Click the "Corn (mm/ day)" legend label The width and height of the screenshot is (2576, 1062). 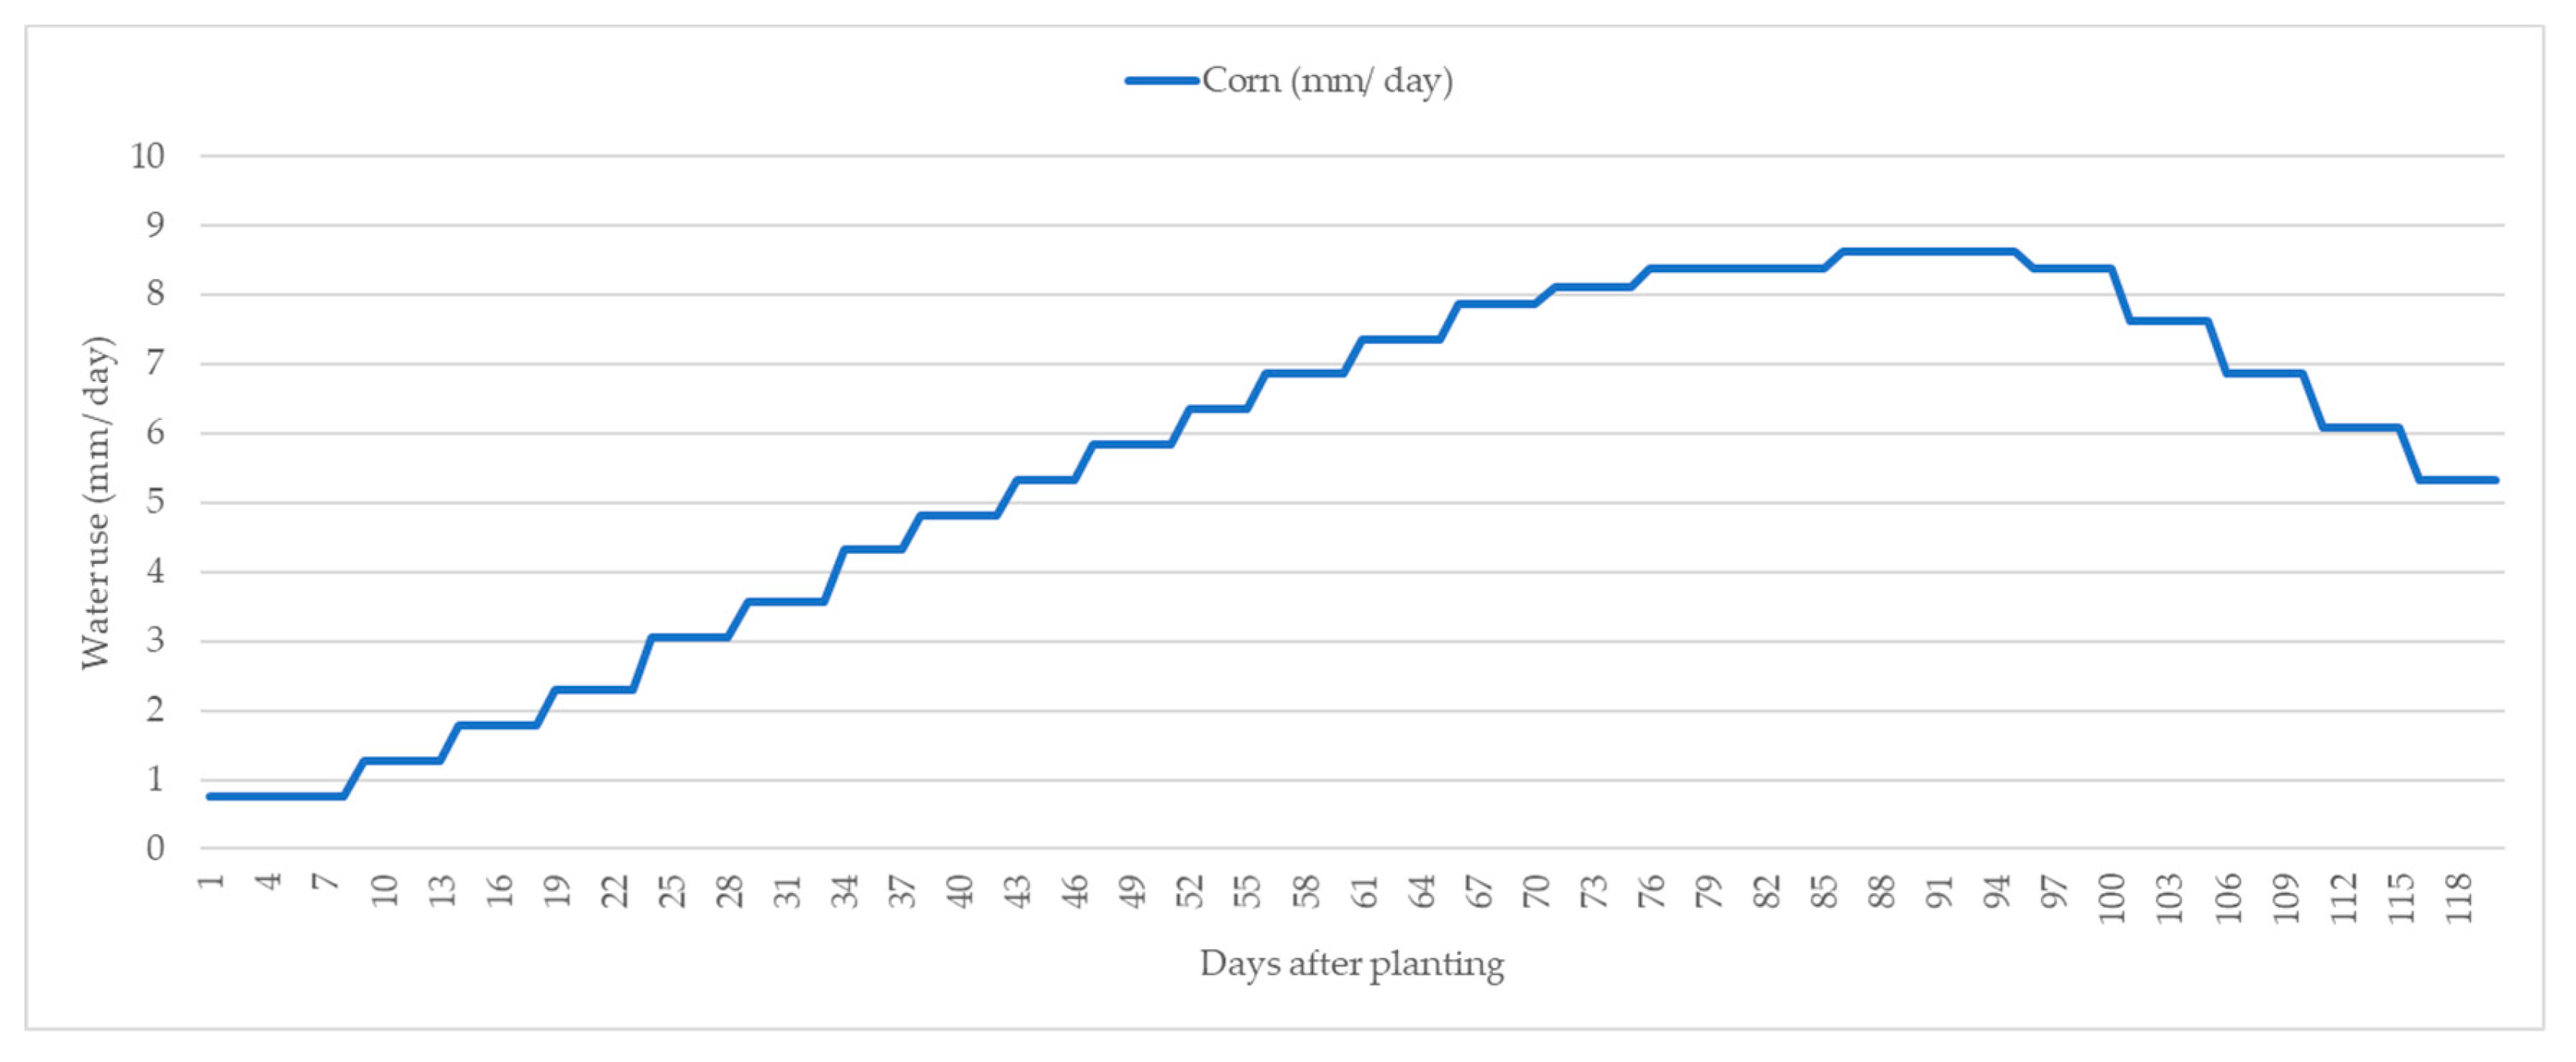pos(1327,80)
